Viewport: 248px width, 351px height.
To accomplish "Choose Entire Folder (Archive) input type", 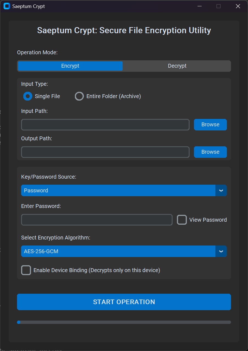I will coord(79,96).
